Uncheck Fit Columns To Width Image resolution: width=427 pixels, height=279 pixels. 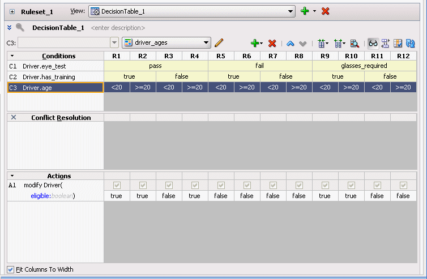[10, 269]
